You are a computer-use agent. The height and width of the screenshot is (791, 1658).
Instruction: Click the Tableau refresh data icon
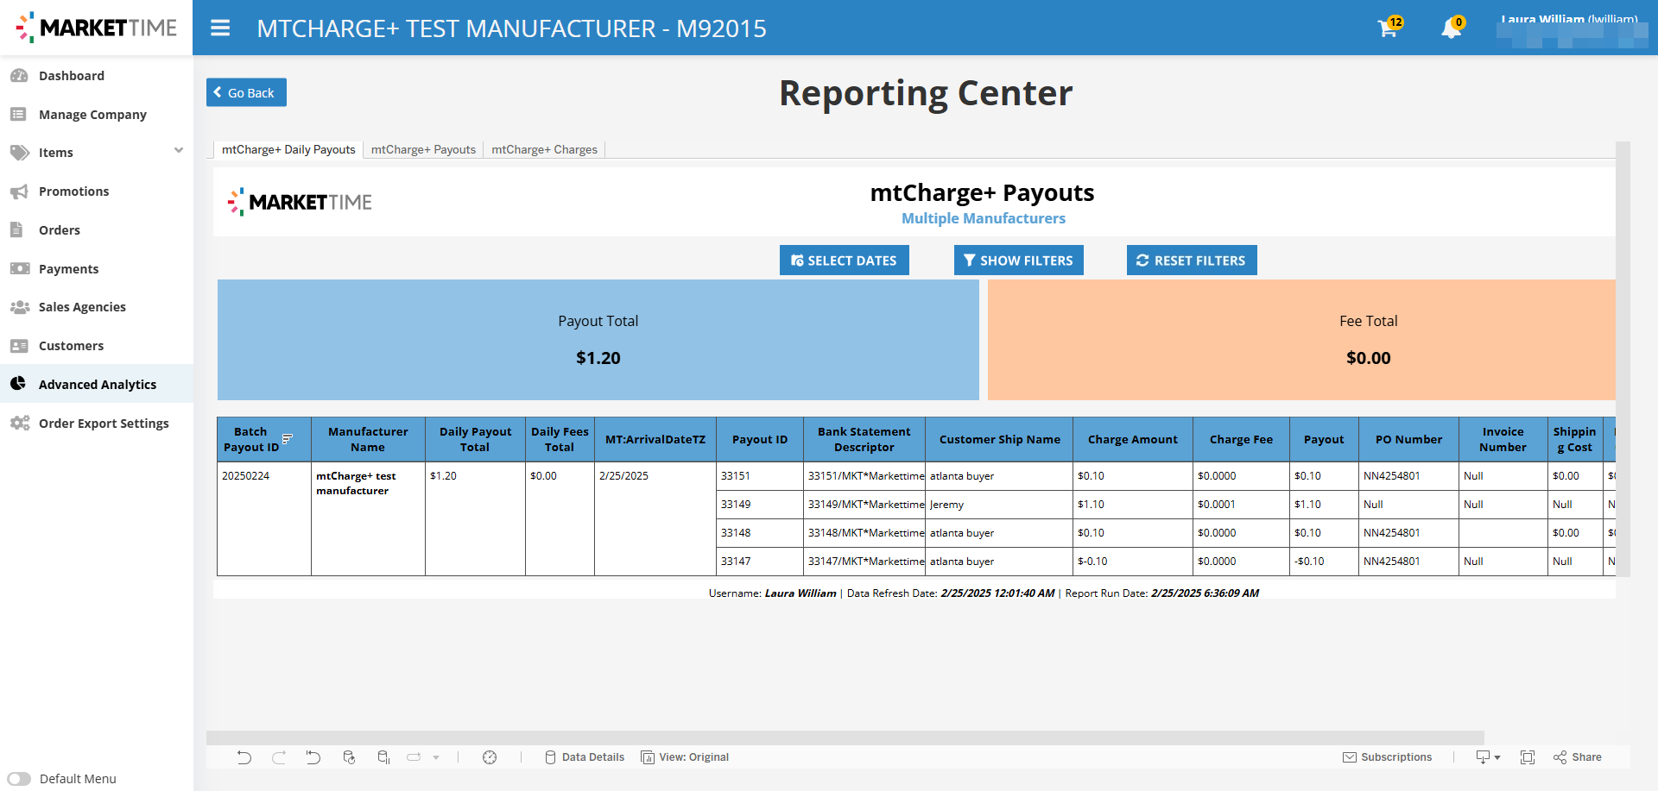(349, 757)
